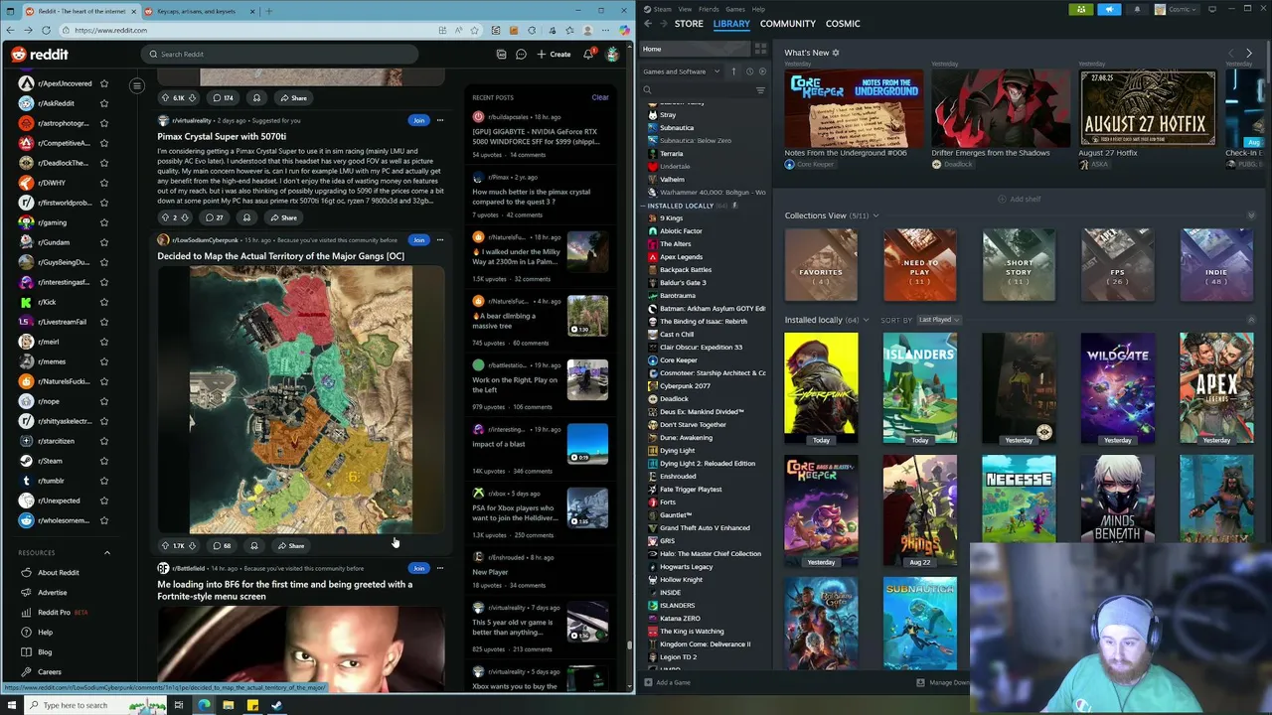Screen dimensions: 1272x715
Task: Switch to Keycaps, artisans, and keysets tab
Action: tap(196, 11)
